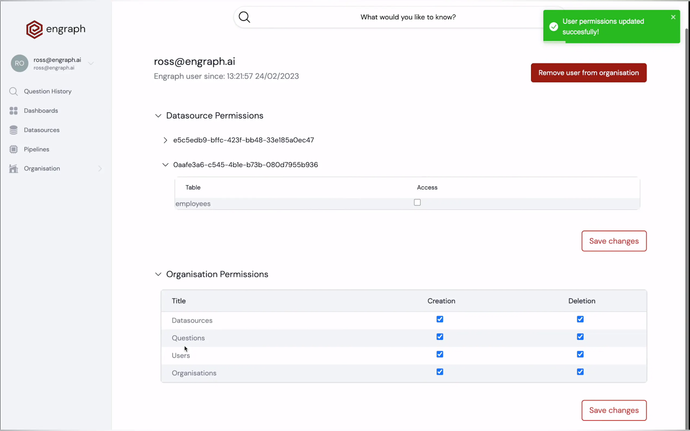Screen dimensions: 690x431
Task: Click the Pipelines chip icon
Action: point(13,149)
